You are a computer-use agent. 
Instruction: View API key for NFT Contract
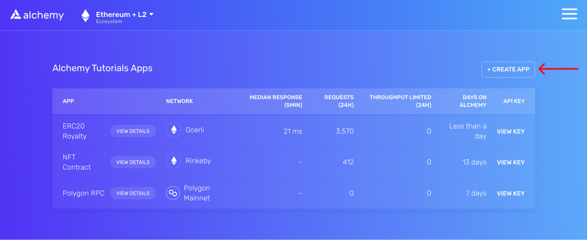point(510,162)
